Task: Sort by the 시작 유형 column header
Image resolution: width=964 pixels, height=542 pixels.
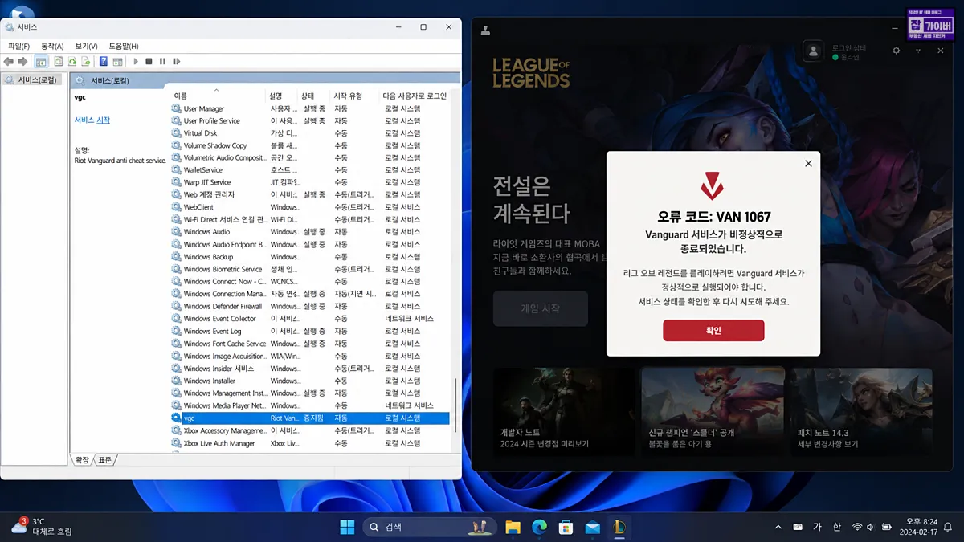Action: pyautogui.click(x=354, y=96)
